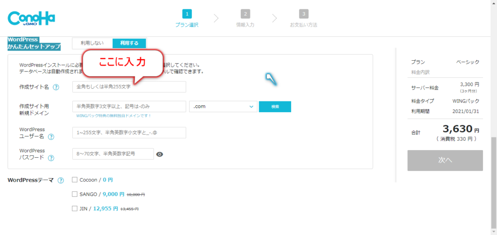Click the page vertical scrollbar thumb
The width and height of the screenshot is (497, 235).
pyautogui.click(x=494, y=183)
